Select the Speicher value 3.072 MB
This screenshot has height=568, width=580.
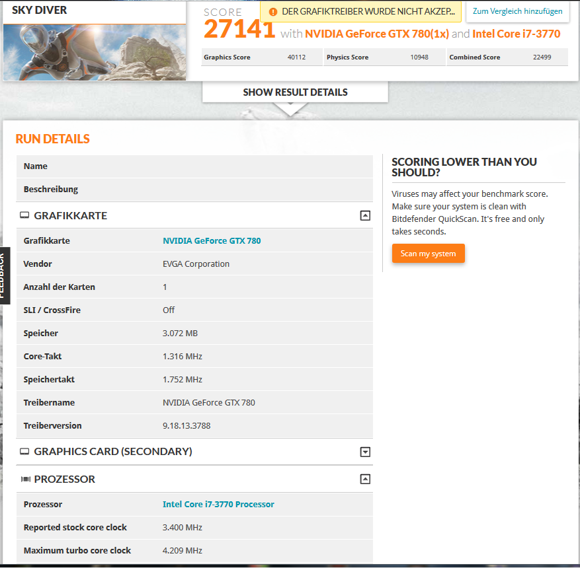pyautogui.click(x=180, y=334)
